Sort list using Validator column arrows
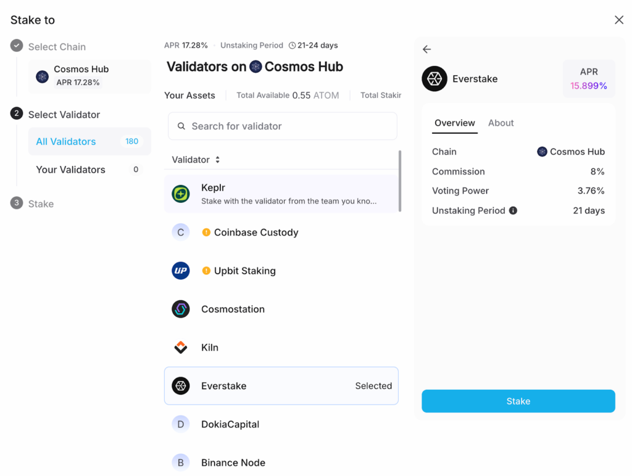632x476 pixels. pos(217,160)
